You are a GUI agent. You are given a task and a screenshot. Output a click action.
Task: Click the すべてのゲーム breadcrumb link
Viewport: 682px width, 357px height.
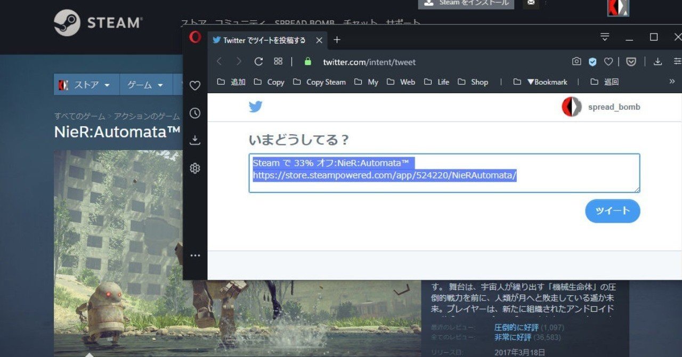(x=79, y=116)
